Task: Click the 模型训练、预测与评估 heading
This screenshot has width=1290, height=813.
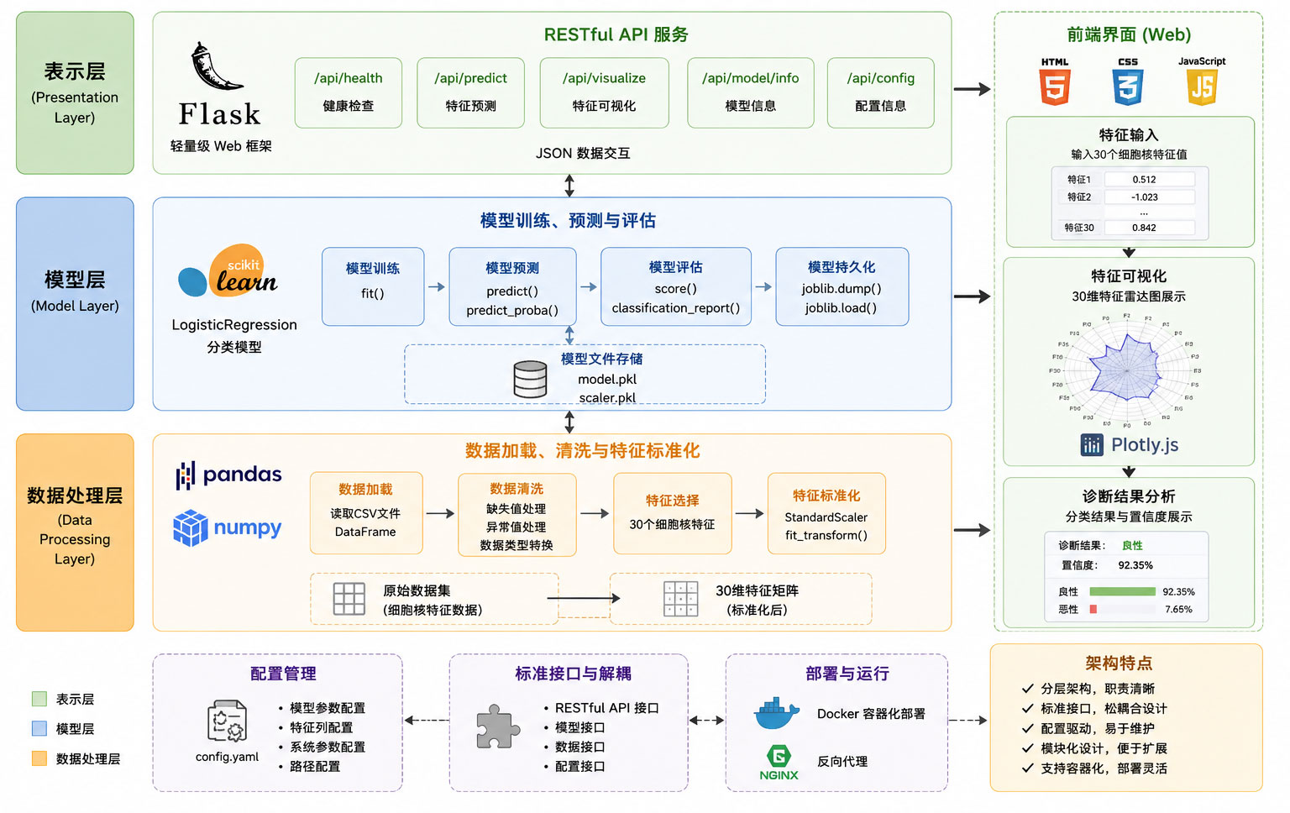Action: coord(568,220)
